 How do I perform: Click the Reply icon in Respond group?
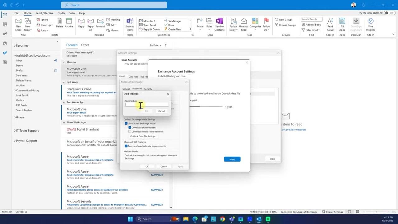81,23
